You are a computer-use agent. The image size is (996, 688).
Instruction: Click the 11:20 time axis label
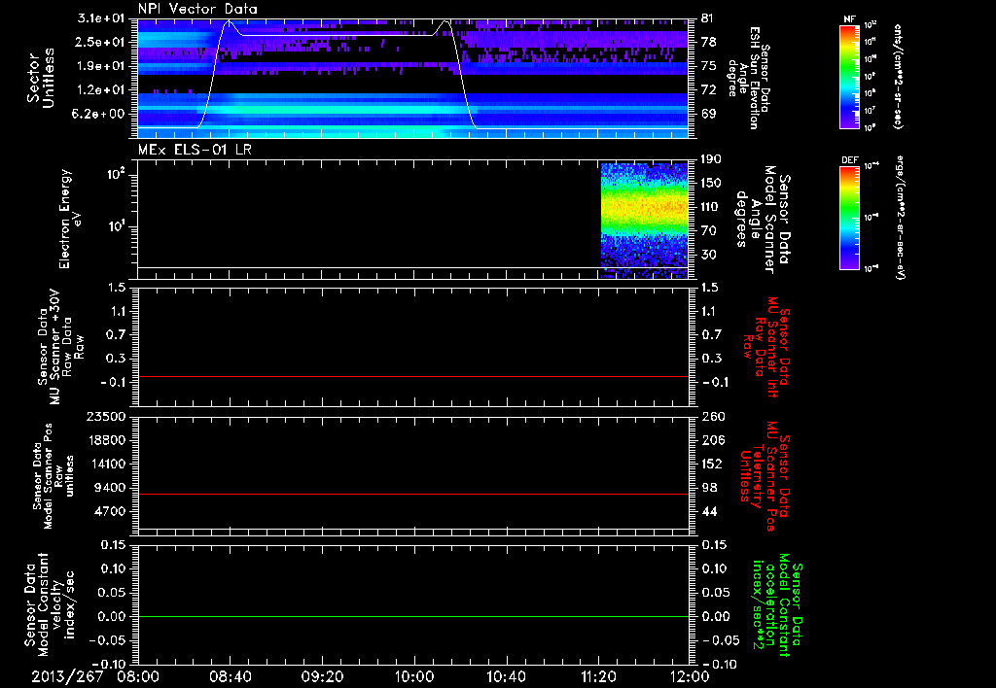(598, 676)
